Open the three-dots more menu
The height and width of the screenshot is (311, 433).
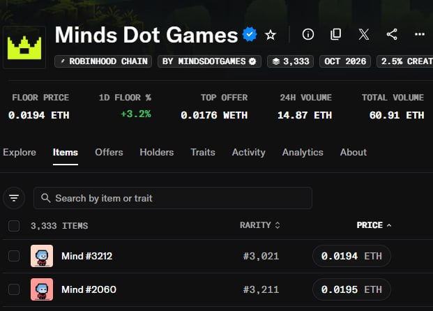click(420, 35)
